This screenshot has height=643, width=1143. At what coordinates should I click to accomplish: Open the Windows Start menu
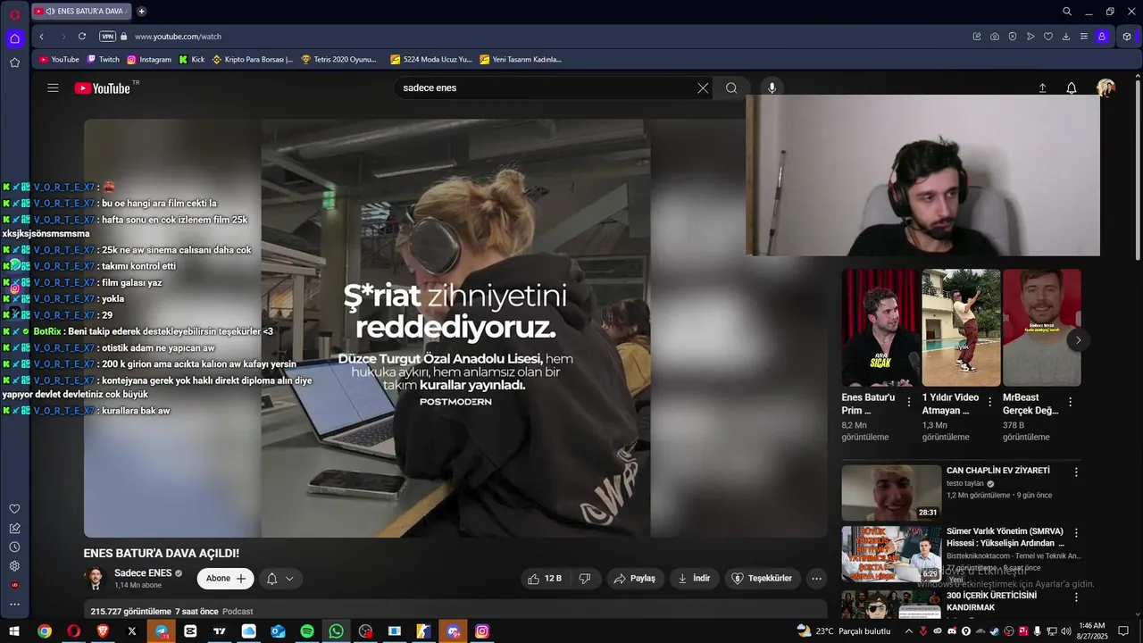point(14,631)
